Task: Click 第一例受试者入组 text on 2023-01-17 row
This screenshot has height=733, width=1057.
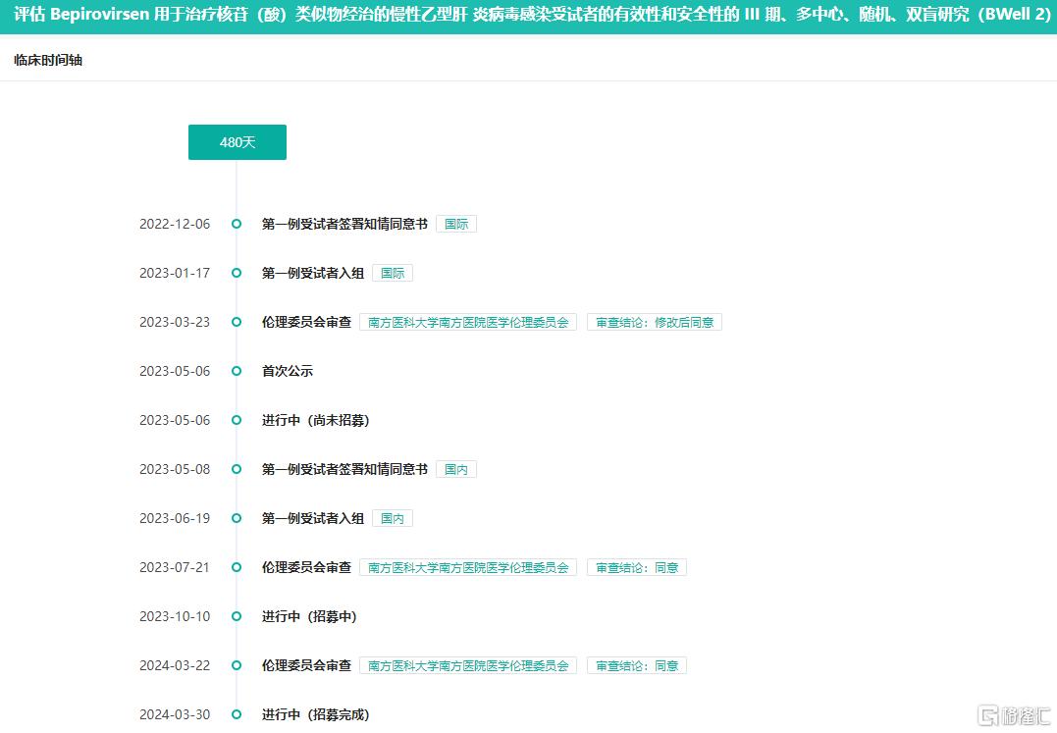Action: click(x=313, y=273)
